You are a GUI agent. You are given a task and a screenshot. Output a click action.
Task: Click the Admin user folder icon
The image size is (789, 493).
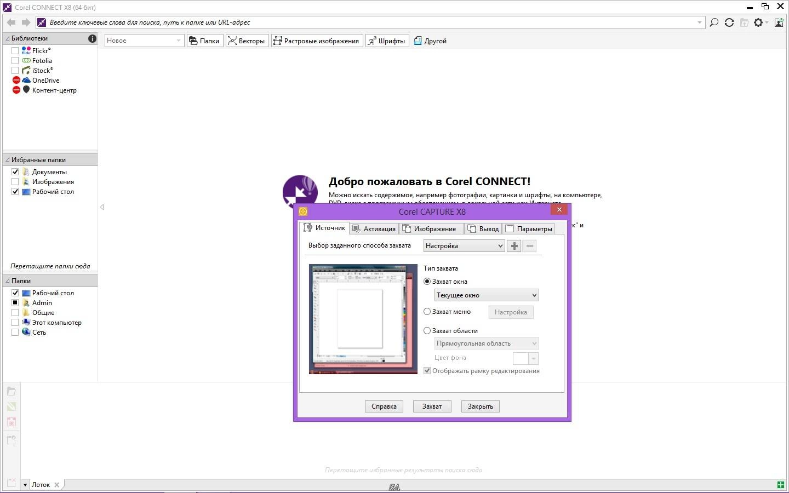[x=26, y=302]
